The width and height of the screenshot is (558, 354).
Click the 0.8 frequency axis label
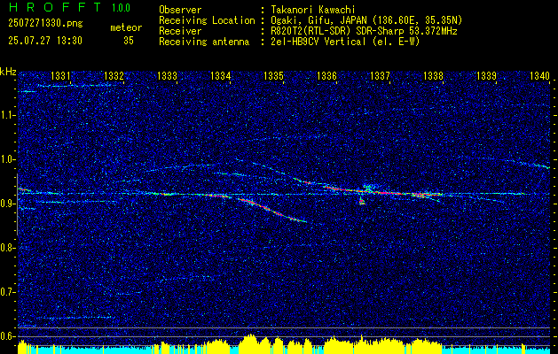click(8, 248)
